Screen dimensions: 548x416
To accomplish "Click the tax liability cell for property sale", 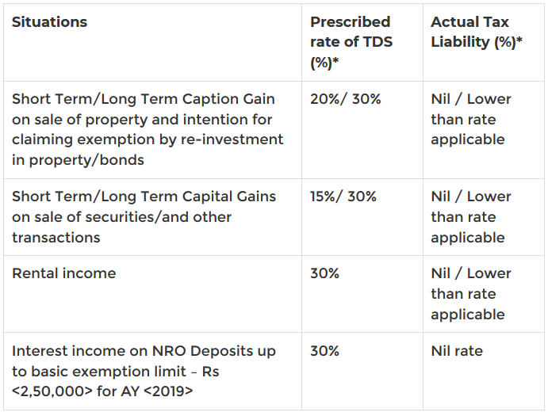I will [471, 119].
